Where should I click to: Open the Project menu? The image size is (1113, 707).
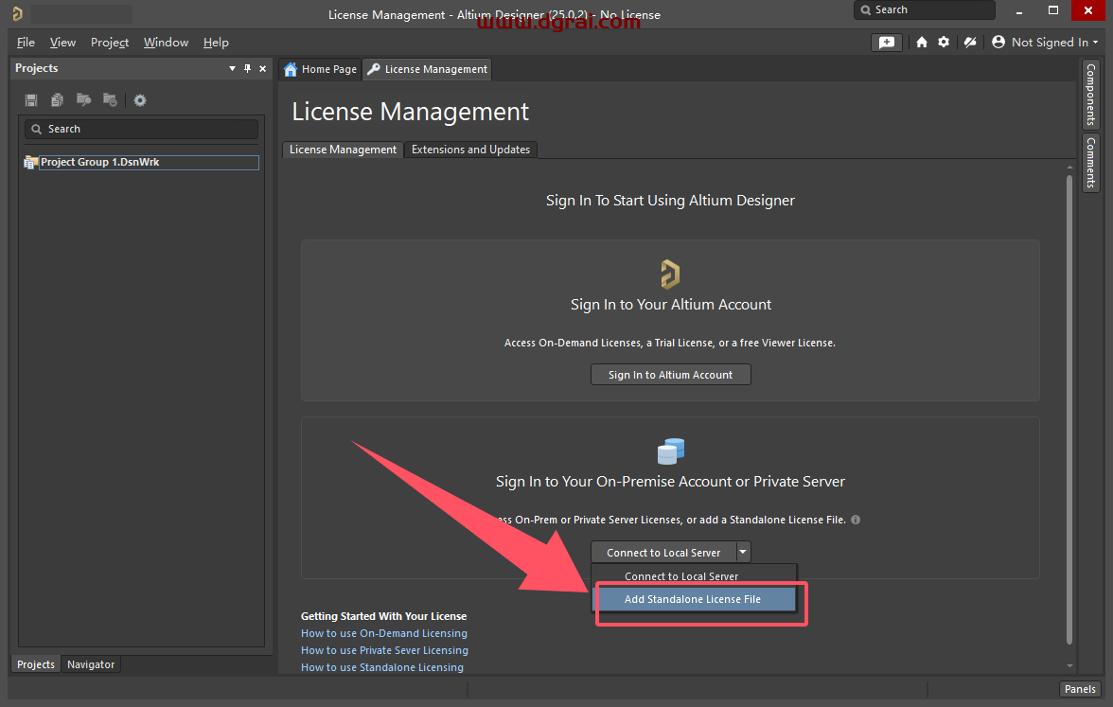tap(110, 43)
